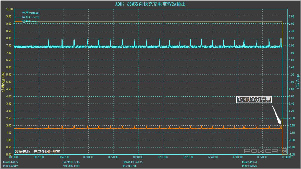
Task: Click the 64.7034 Wh energy reading
Action: tap(129, 166)
